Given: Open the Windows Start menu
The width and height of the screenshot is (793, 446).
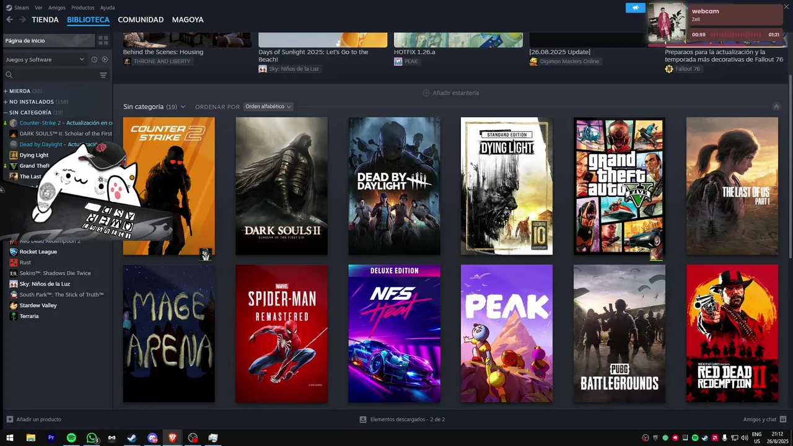Looking at the screenshot, I should tap(10, 438).
